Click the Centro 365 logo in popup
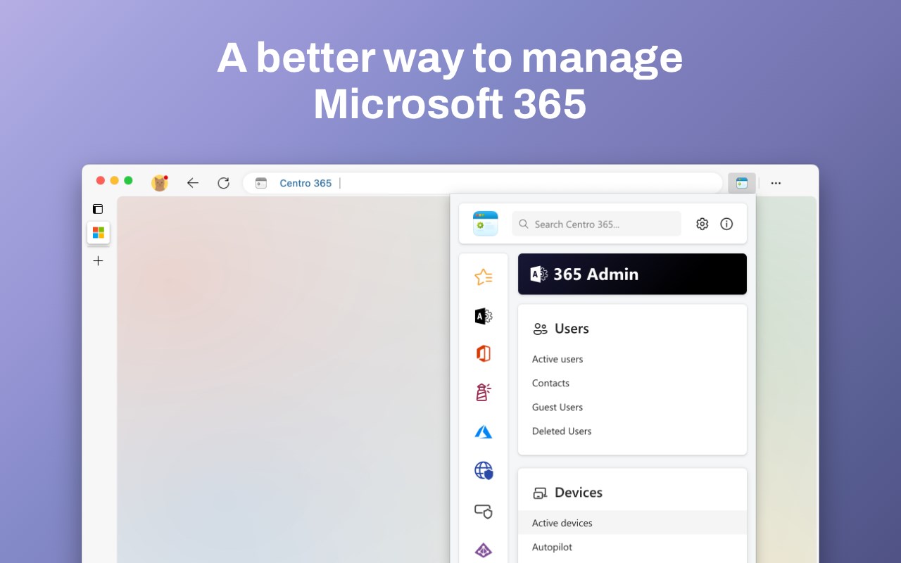This screenshot has width=901, height=563. [486, 224]
